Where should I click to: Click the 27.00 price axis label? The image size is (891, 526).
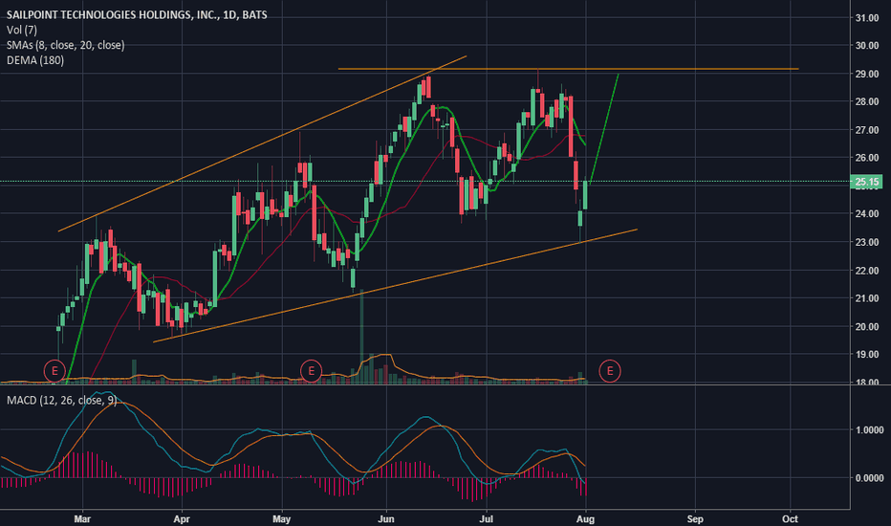pos(866,130)
